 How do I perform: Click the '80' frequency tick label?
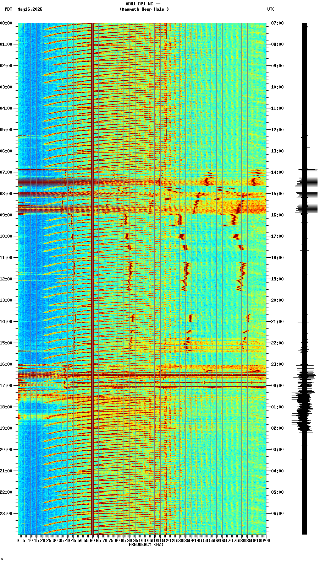[117, 541]
